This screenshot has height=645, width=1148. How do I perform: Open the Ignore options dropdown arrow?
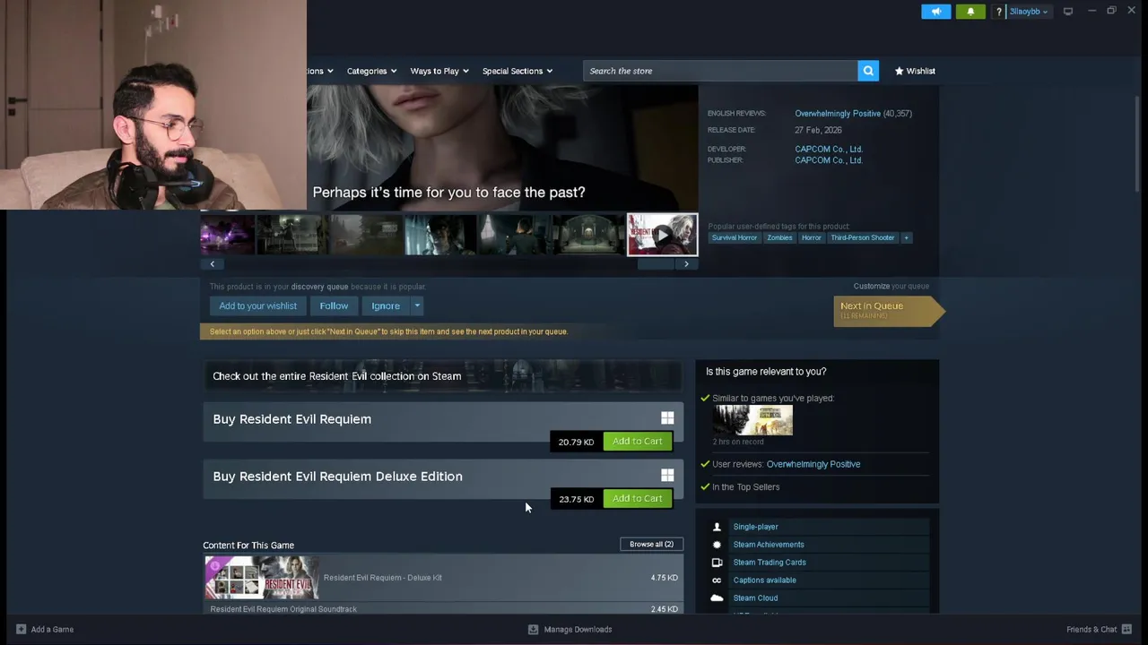point(417,305)
